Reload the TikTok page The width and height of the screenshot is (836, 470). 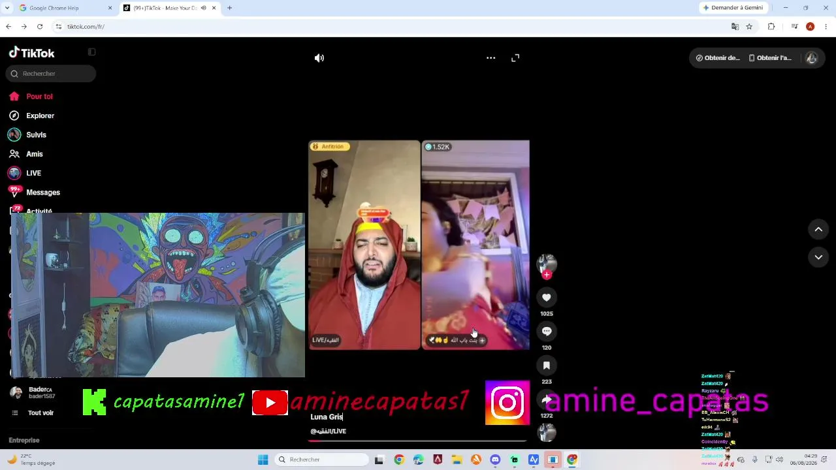click(40, 27)
